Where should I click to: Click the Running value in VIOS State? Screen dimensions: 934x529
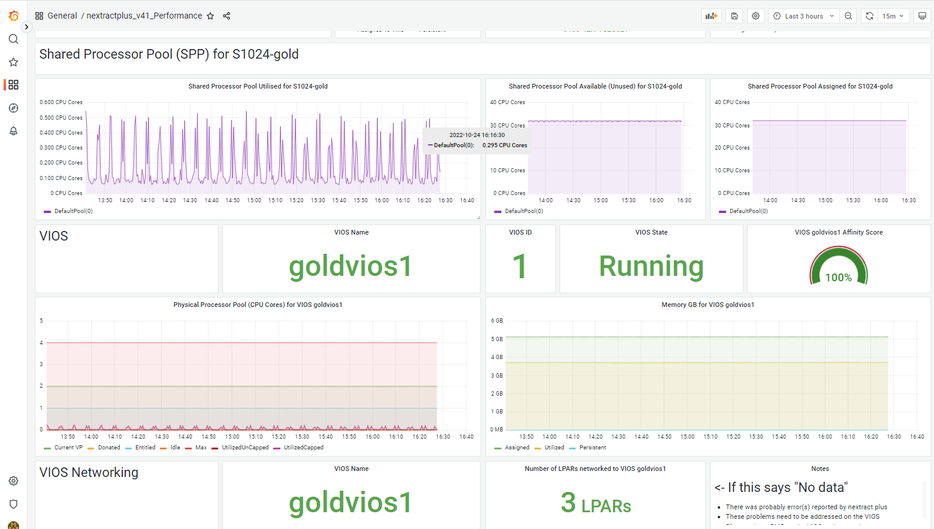point(651,266)
